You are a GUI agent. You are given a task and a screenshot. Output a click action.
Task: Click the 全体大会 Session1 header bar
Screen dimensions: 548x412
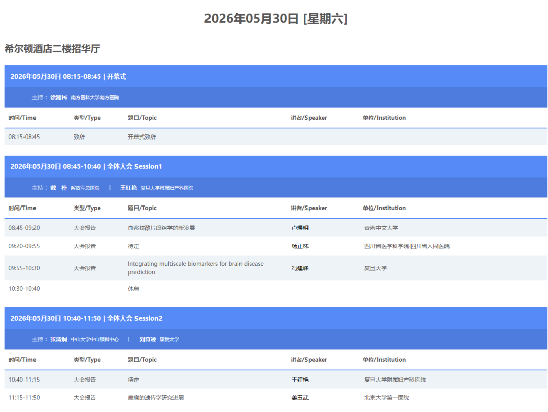tap(276, 166)
